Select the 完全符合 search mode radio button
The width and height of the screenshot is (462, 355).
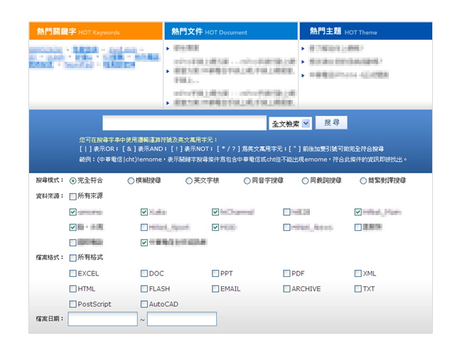73,180
